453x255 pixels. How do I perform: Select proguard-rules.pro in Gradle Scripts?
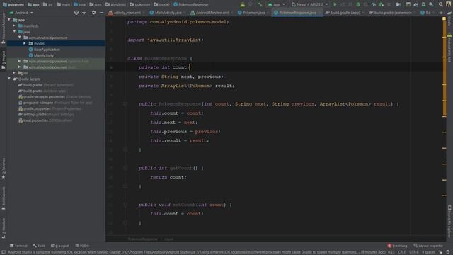click(38, 103)
